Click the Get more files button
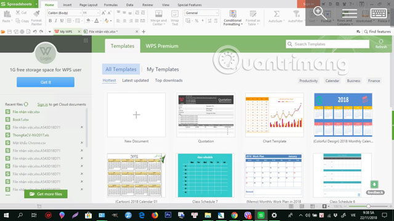 pyautogui.click(x=46, y=194)
